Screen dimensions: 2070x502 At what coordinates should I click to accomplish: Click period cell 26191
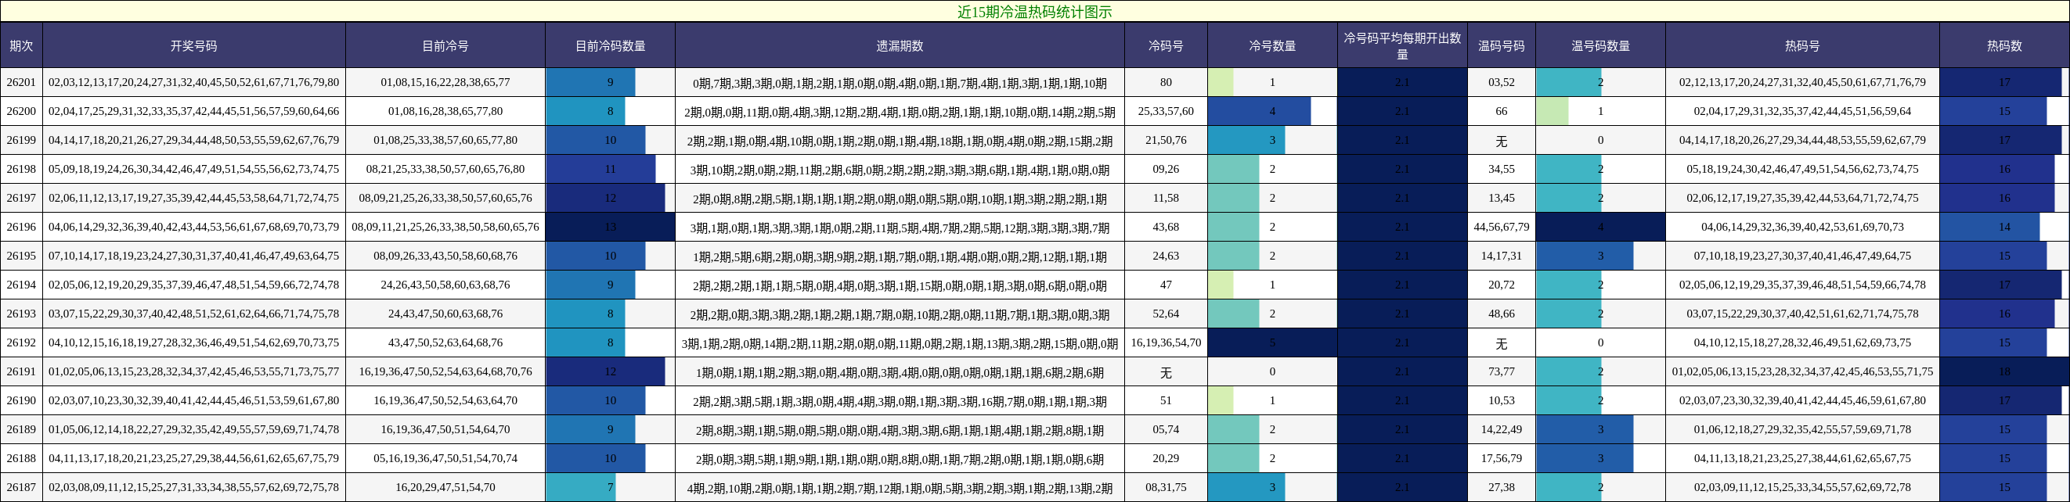pyautogui.click(x=22, y=371)
